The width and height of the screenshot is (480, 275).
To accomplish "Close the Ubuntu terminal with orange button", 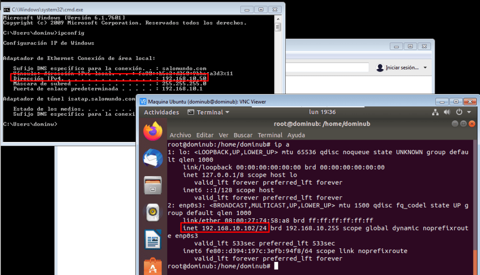I will [472, 124].
